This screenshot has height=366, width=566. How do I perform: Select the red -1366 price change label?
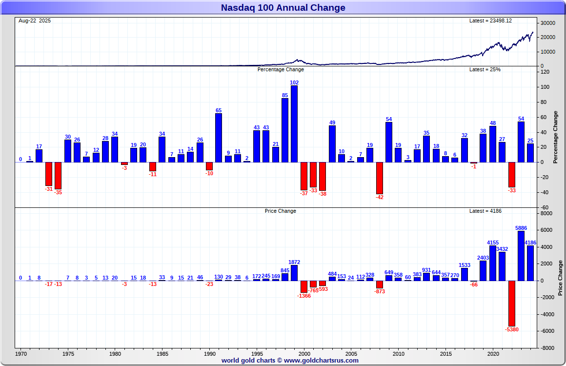pos(304,296)
